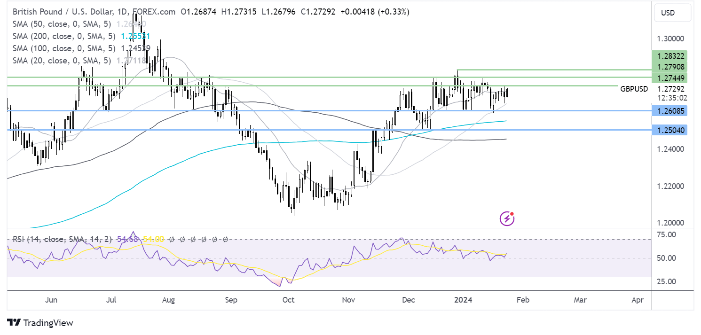
Task: Click the Aug label on time axis
Action: pos(168,300)
